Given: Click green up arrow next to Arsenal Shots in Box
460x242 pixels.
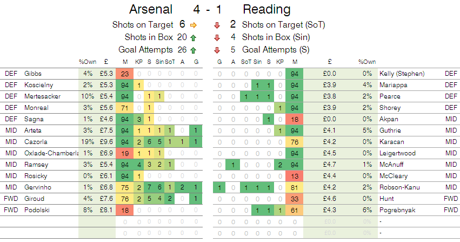Looking at the screenshot, I should pos(193,37).
